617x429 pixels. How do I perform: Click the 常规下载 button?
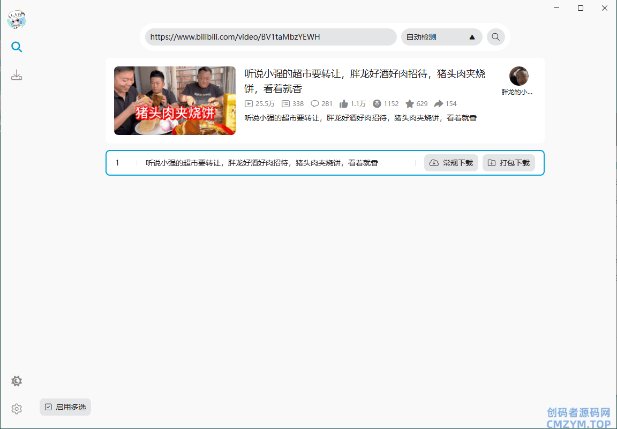coord(451,163)
